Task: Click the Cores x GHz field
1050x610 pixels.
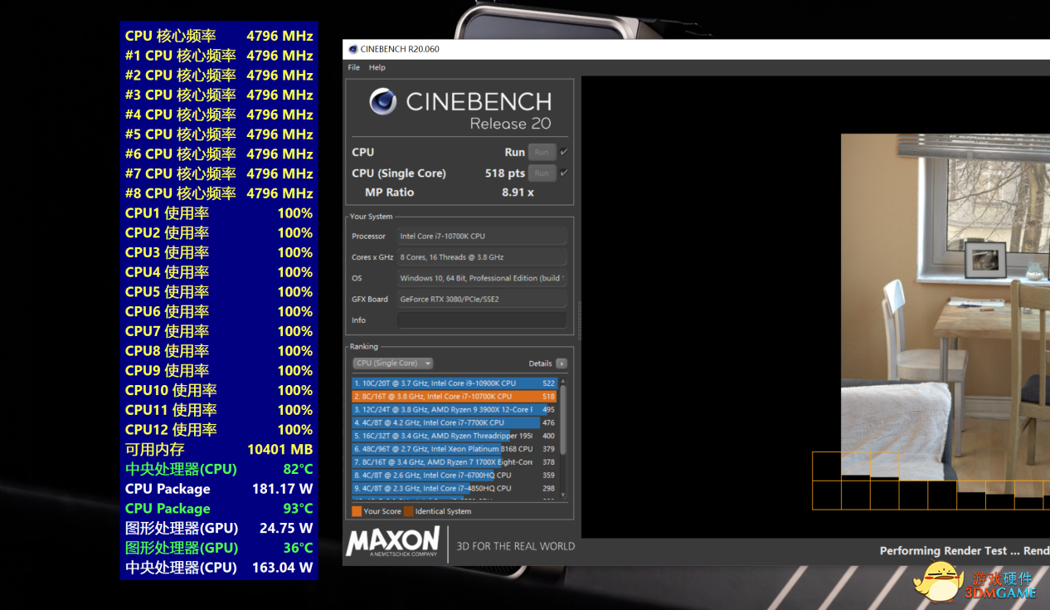Action: (x=482, y=257)
